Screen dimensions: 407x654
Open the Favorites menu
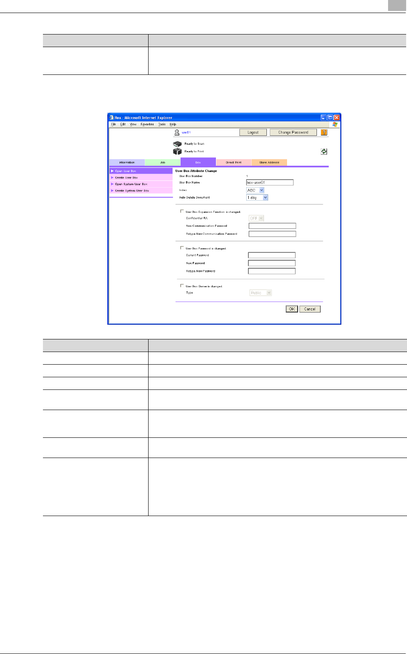pyautogui.click(x=147, y=124)
